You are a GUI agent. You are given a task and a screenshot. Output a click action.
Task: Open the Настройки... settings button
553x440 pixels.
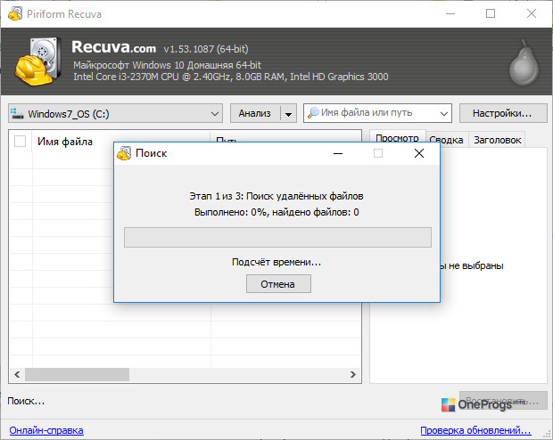pyautogui.click(x=502, y=113)
